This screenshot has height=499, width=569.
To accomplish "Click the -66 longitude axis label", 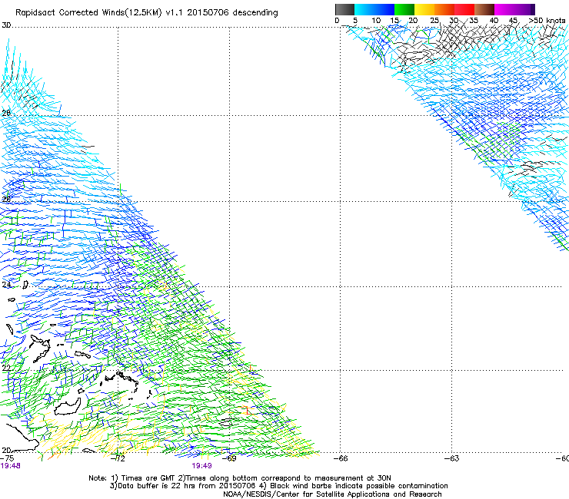I will [x=341, y=458].
